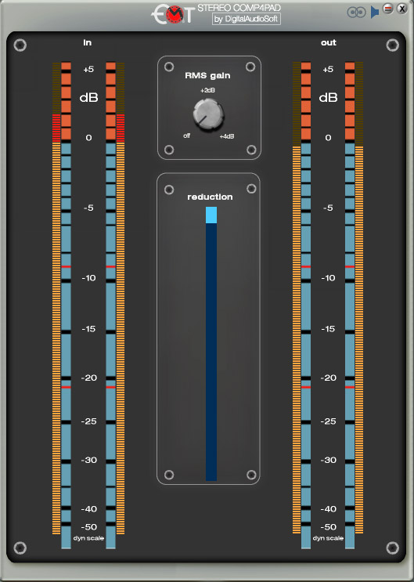
Task: Close the plugin with the X button
Action: 401,8
